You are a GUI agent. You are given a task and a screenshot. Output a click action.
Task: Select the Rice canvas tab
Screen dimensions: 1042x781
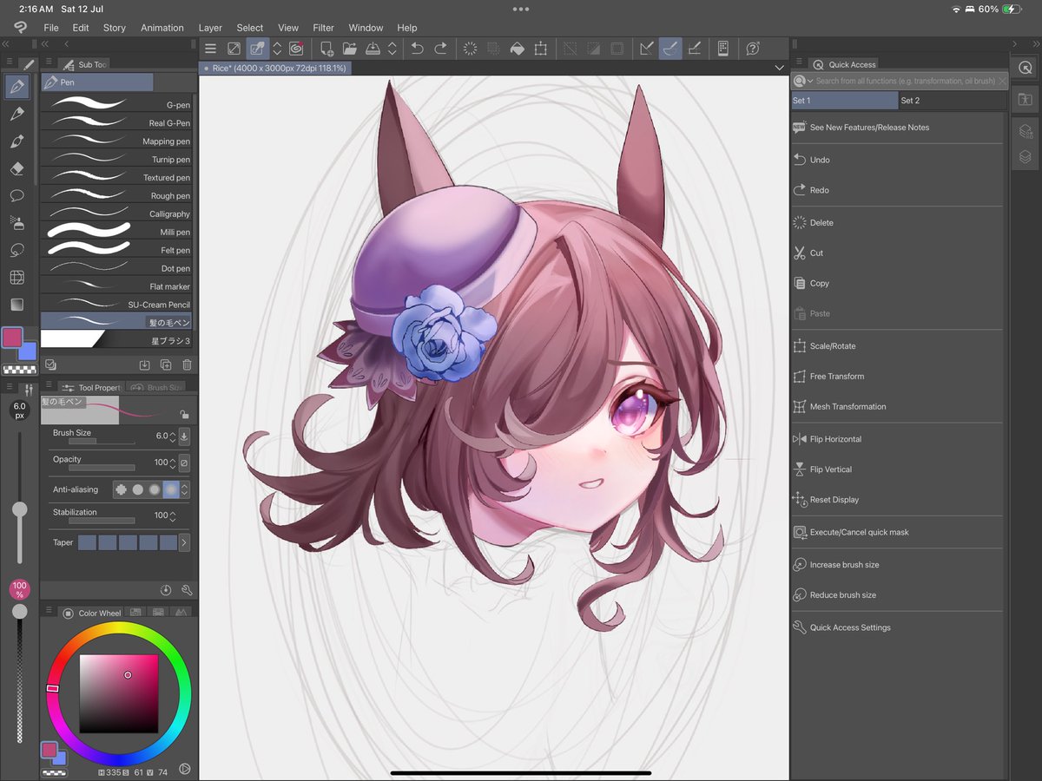(x=275, y=68)
